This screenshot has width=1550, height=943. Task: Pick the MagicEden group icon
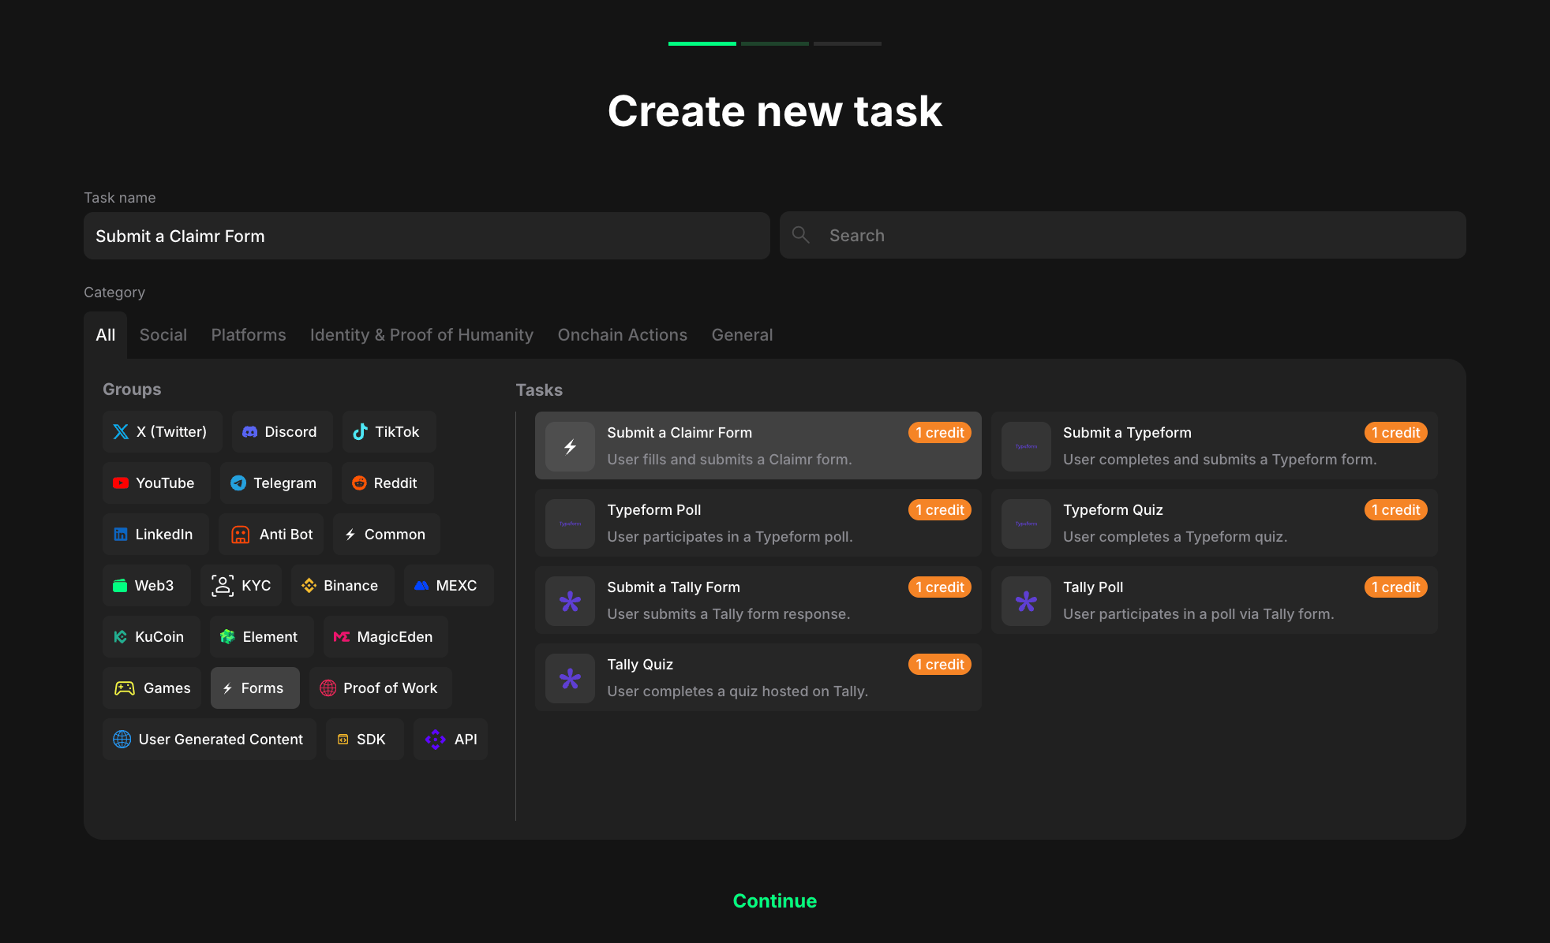tap(342, 637)
